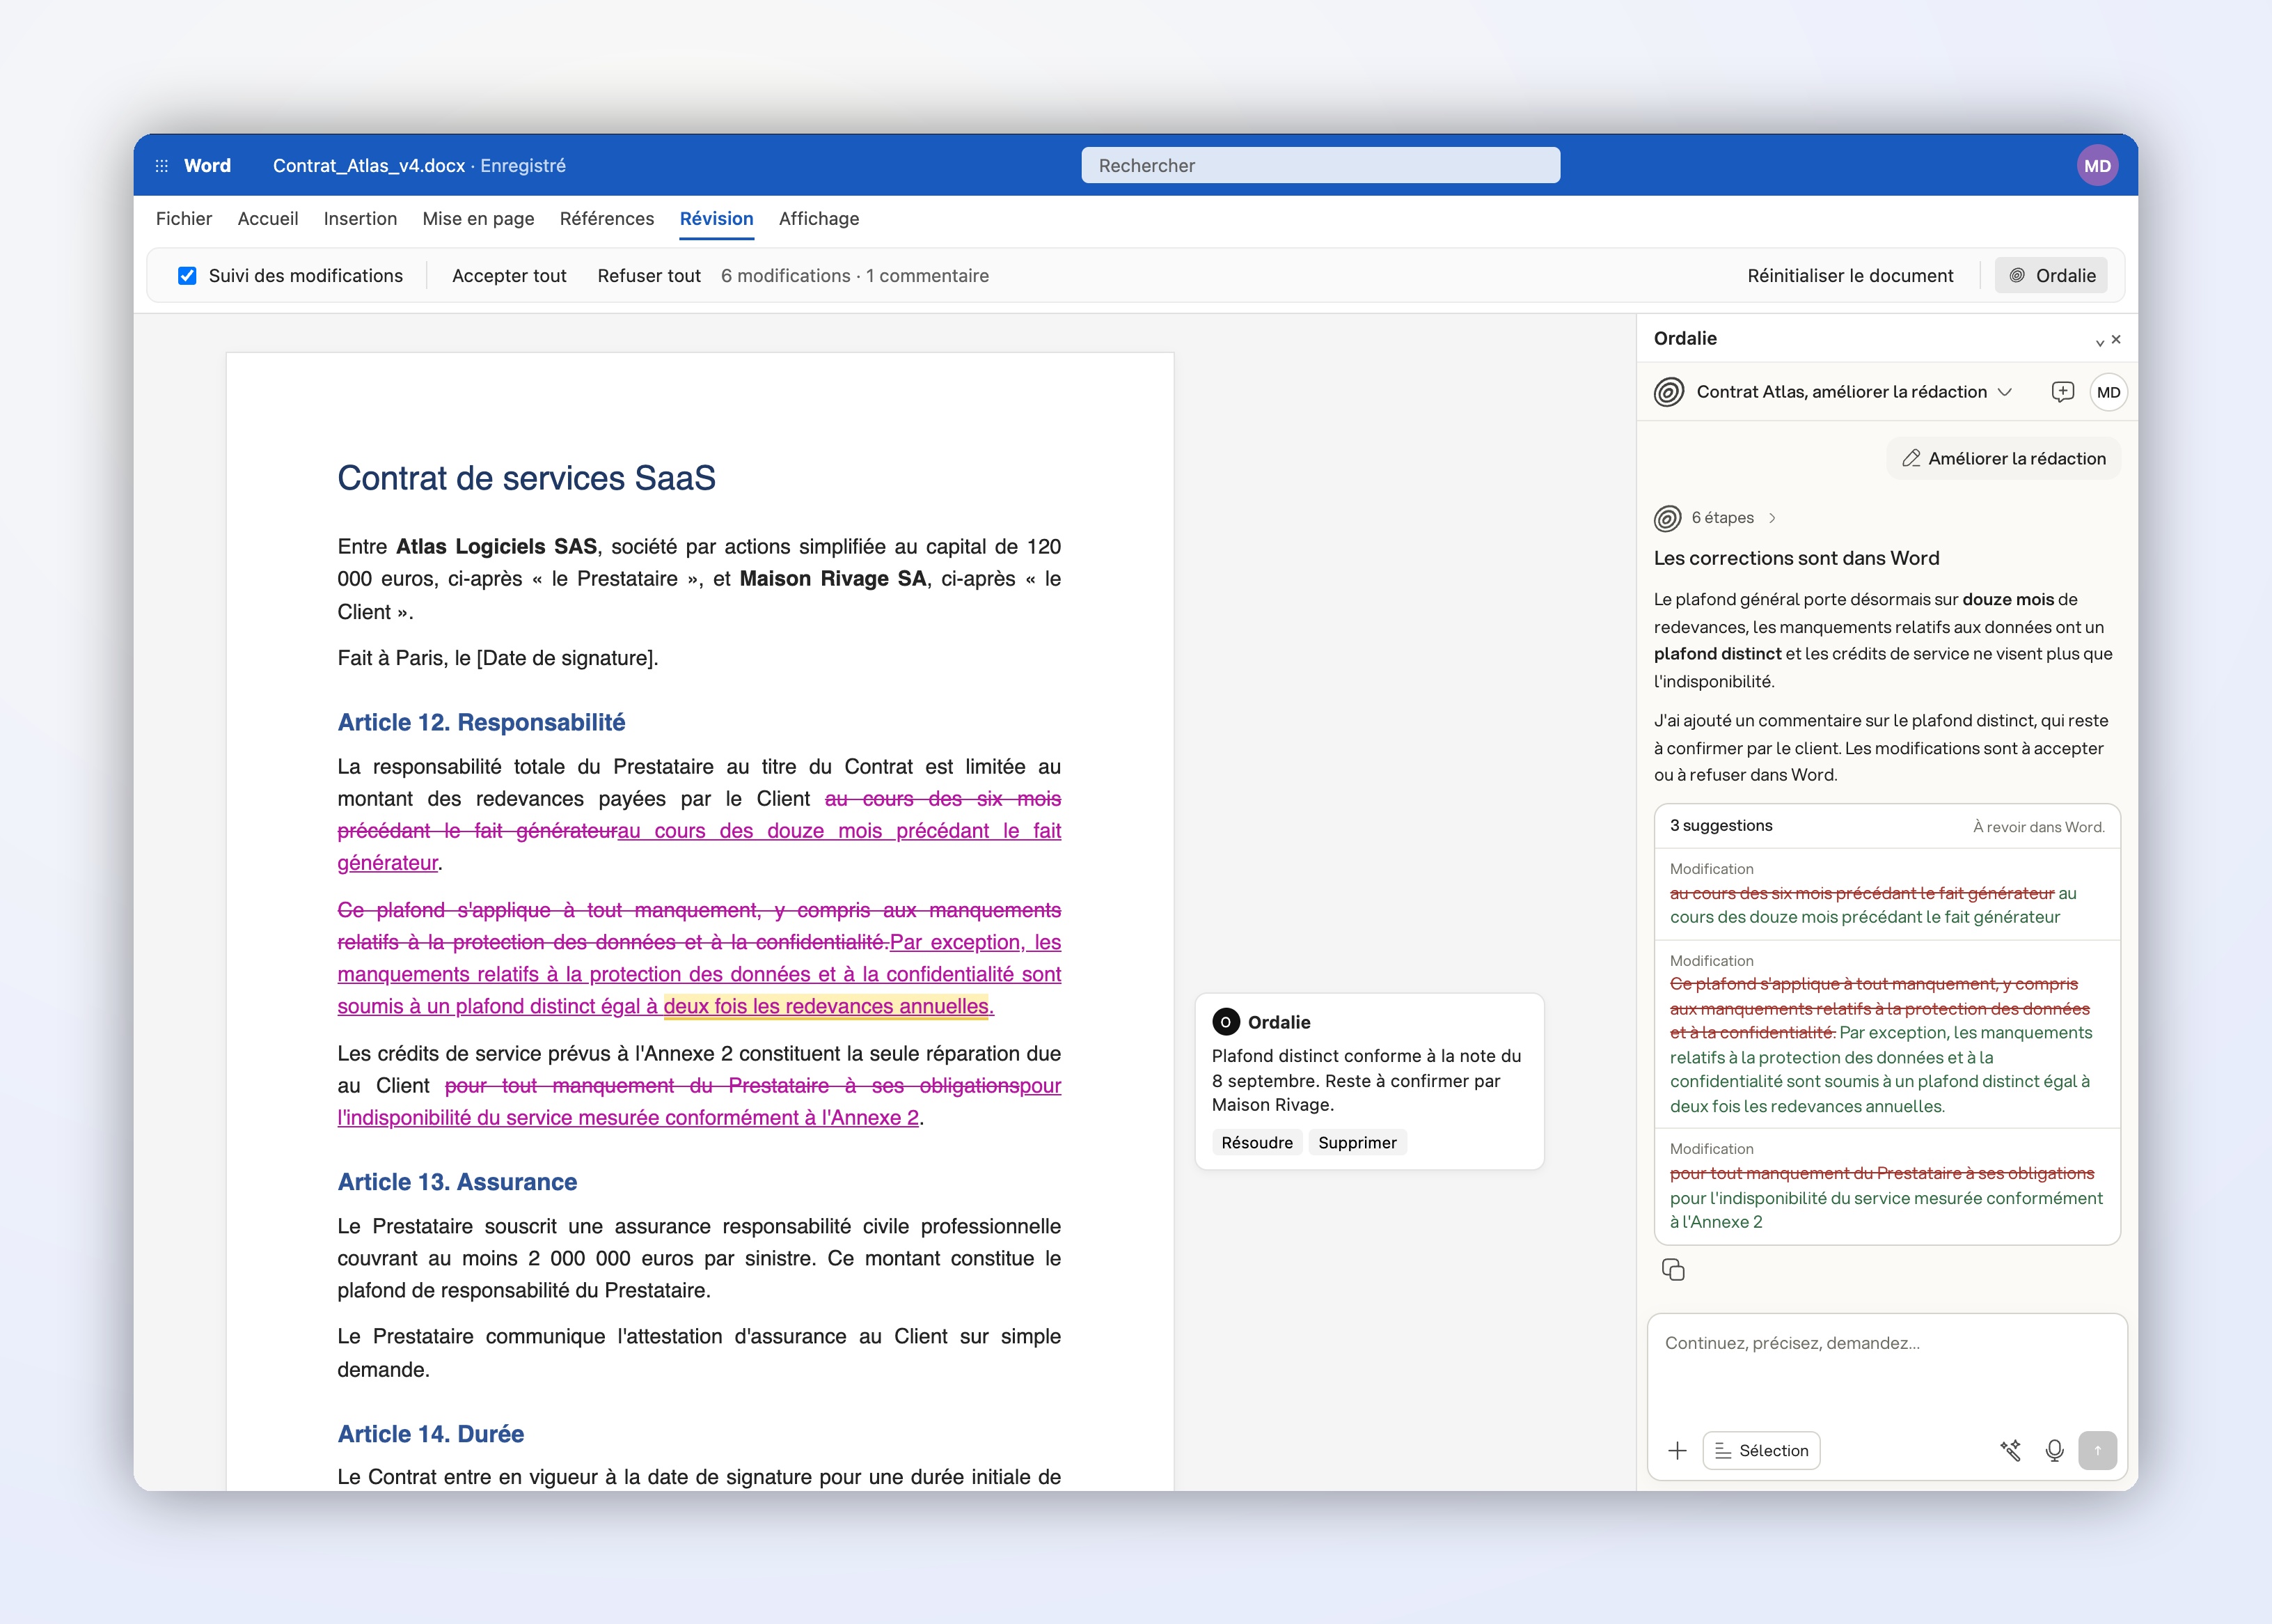Toggle the Suivi des modifications checkbox
Image resolution: width=2272 pixels, height=1624 pixels.
pyautogui.click(x=187, y=276)
